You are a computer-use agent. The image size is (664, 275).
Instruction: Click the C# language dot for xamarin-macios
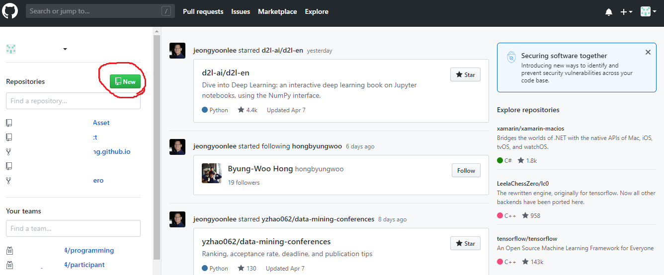(500, 160)
